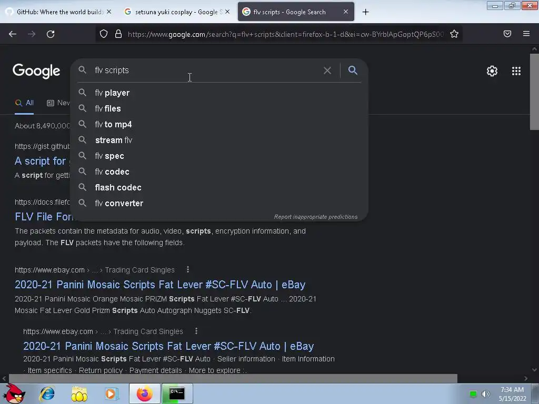
Task: Choose suggestion flv files
Action: point(219,108)
